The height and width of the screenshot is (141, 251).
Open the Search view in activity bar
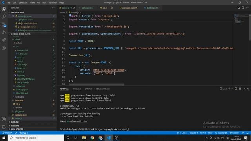(4, 16)
